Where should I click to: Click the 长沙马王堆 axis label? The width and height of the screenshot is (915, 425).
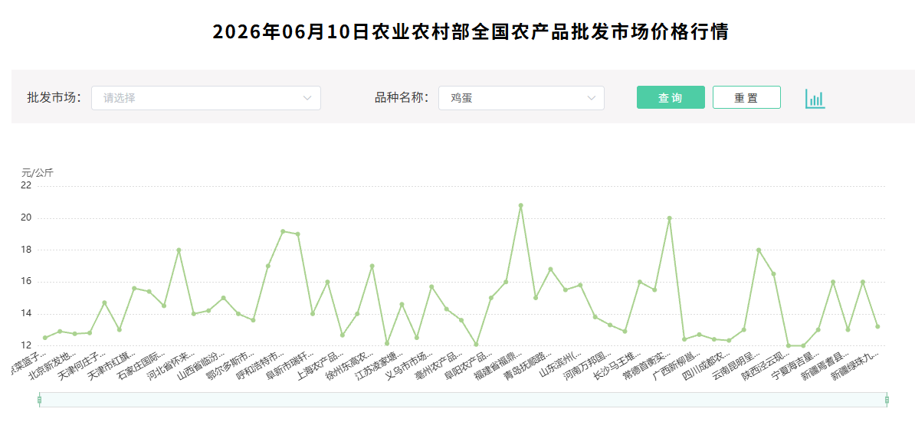[619, 365]
